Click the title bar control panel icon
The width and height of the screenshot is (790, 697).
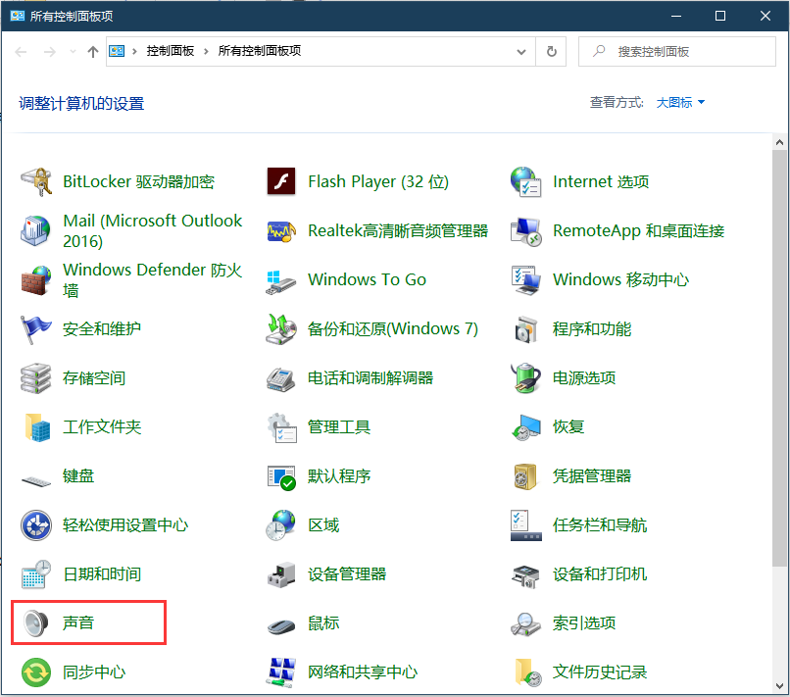click(x=17, y=16)
